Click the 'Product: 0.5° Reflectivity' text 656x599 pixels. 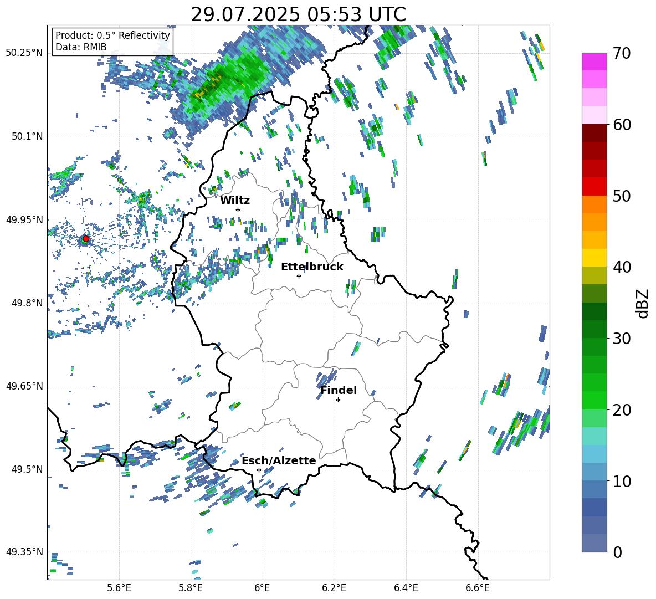tap(112, 35)
